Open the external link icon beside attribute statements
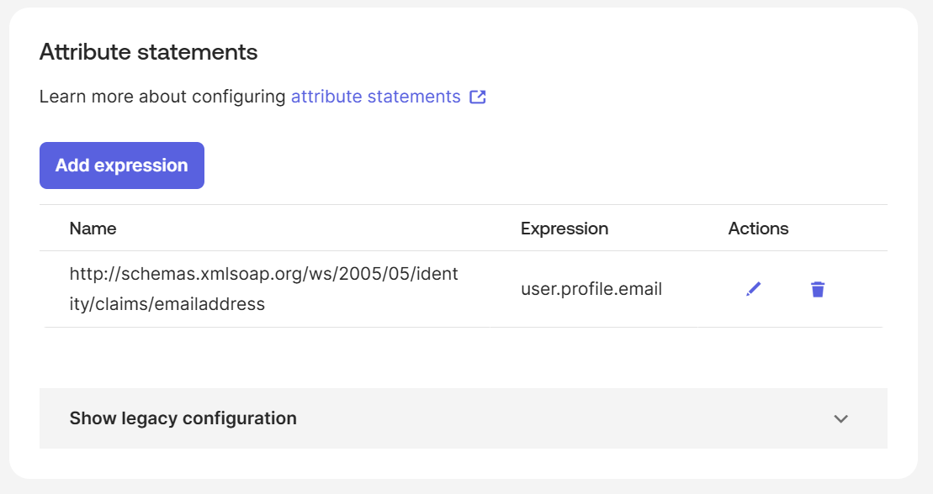Image resolution: width=933 pixels, height=494 pixels. (x=478, y=97)
